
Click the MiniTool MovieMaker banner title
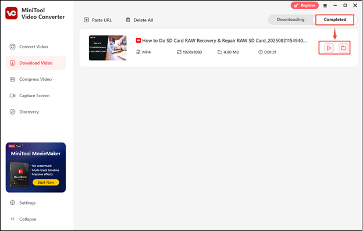(x=35, y=154)
